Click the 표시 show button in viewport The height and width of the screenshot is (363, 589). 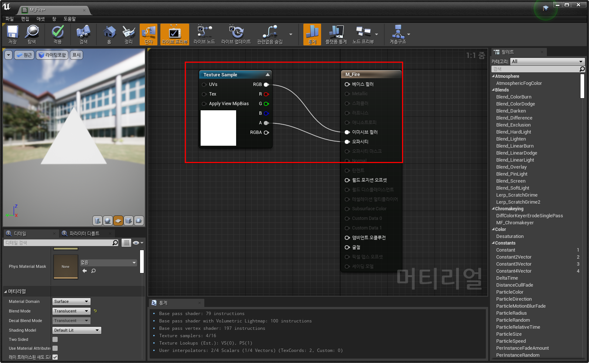(76, 55)
